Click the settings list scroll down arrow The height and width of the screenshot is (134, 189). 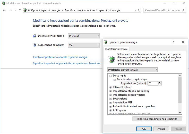click(x=180, y=112)
